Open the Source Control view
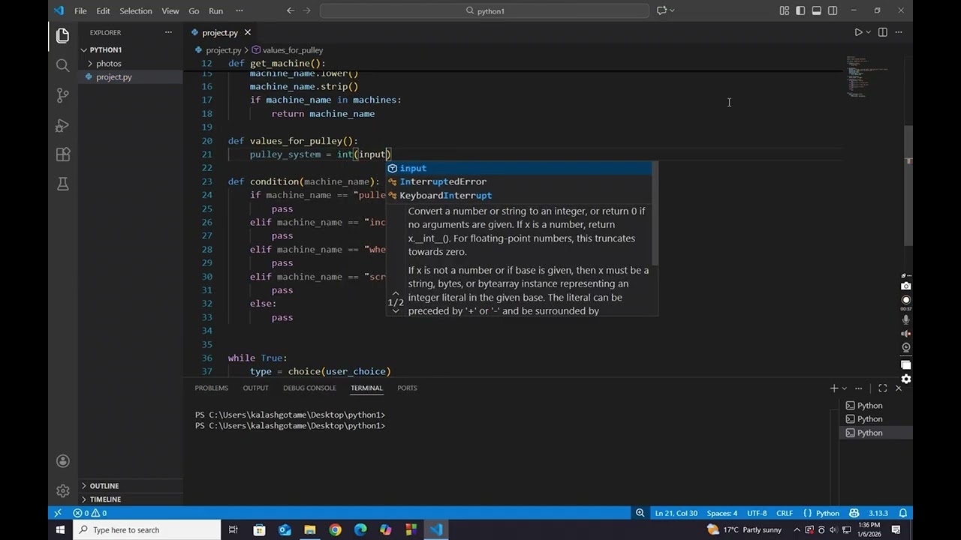 (62, 95)
